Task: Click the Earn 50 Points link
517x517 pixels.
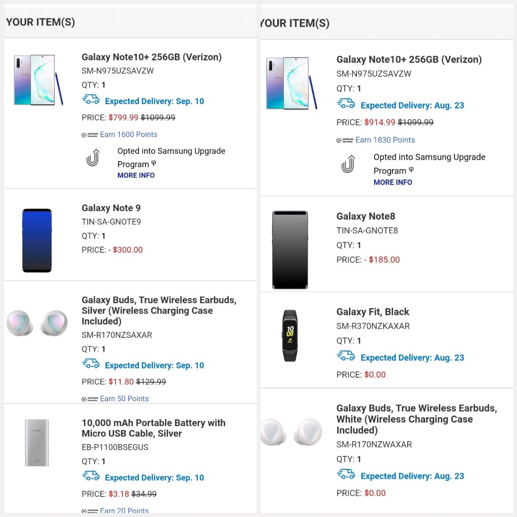Action: coord(124,398)
